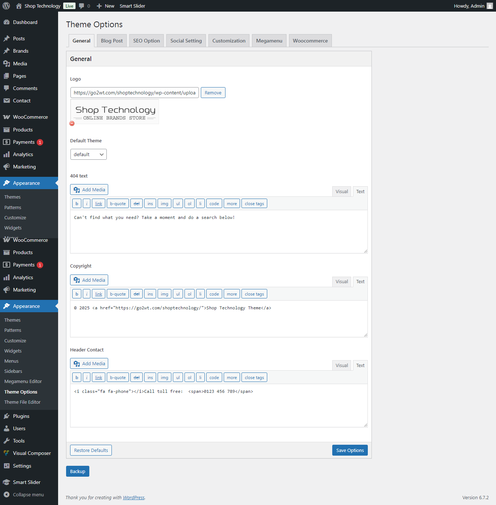
Task: Click the Comments speech icon in sidebar
Action: [7, 88]
